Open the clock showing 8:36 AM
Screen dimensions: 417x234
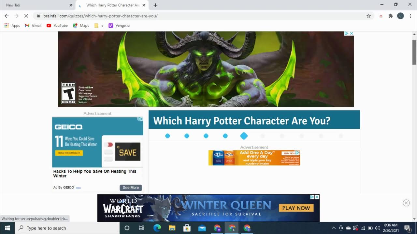click(x=391, y=228)
